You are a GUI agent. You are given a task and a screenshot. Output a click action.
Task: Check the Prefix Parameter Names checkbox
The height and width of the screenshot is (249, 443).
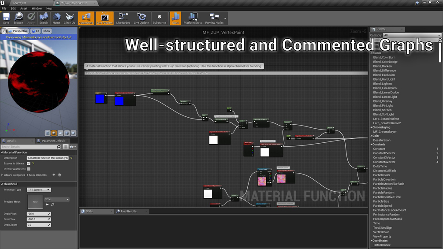tap(29, 169)
